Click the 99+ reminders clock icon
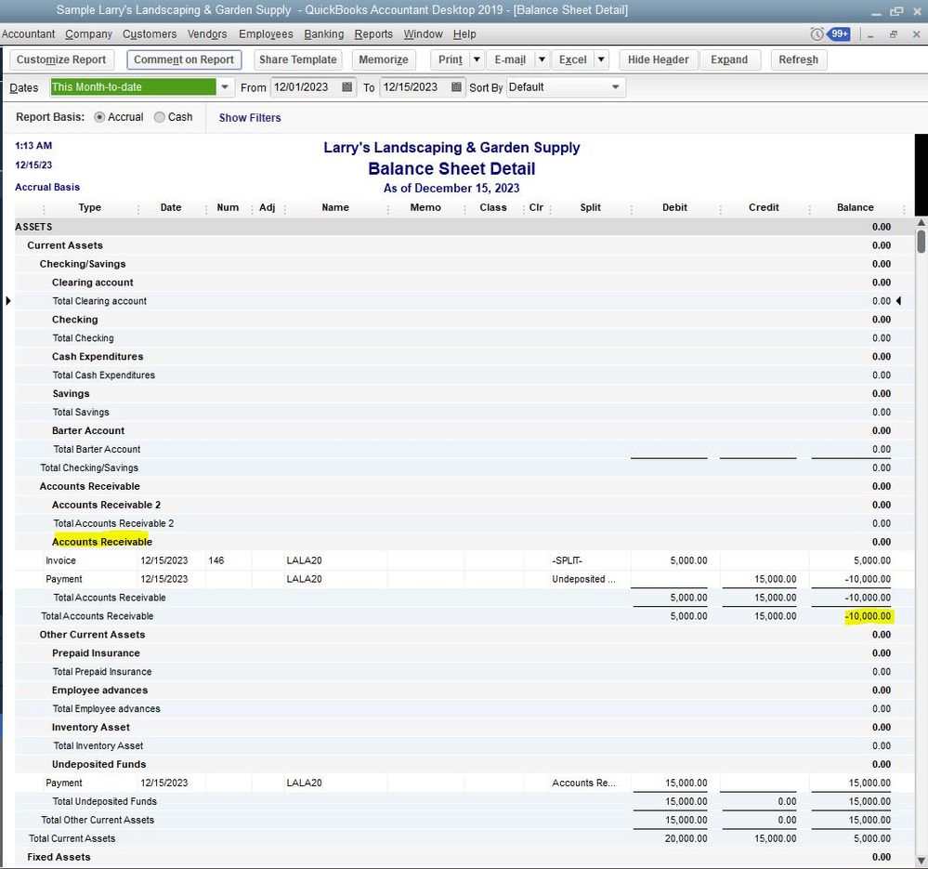The height and width of the screenshot is (869, 928). tap(817, 34)
